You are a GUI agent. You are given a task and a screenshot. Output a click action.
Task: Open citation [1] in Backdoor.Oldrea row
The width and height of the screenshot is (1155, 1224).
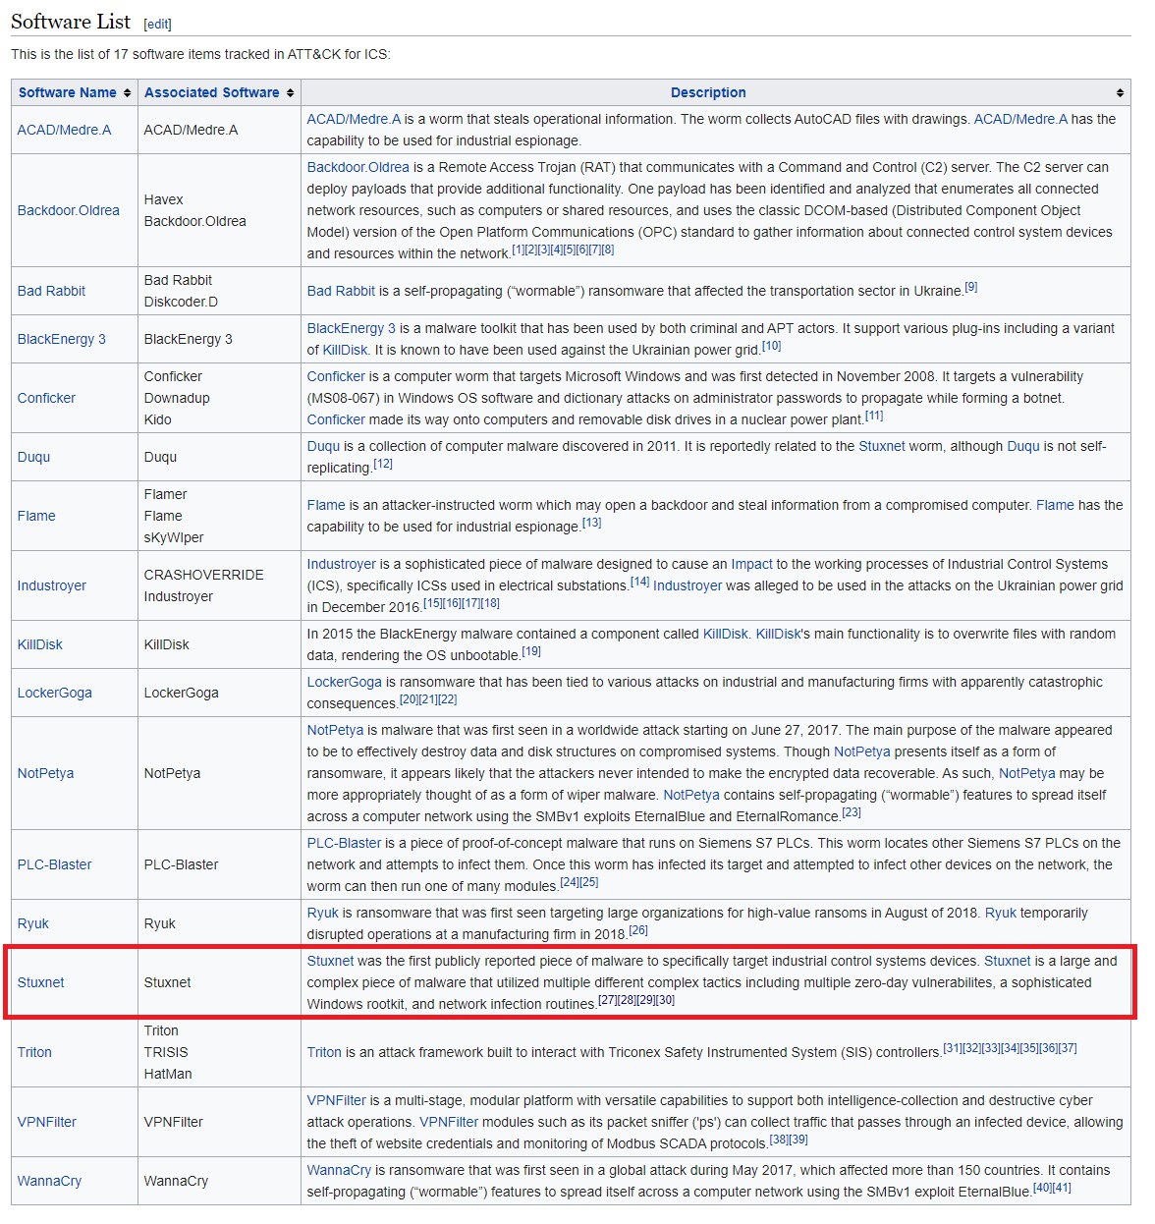click(518, 250)
